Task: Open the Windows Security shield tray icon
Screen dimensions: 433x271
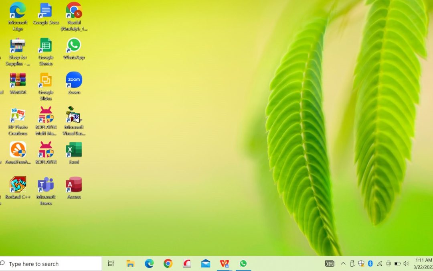Action: 361,263
